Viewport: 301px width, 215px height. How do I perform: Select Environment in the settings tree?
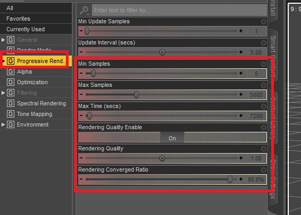point(32,124)
